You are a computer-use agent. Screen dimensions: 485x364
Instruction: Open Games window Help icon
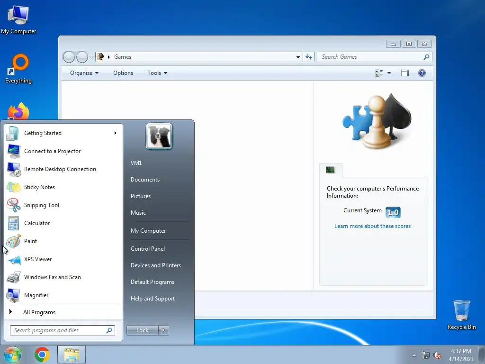(422, 73)
